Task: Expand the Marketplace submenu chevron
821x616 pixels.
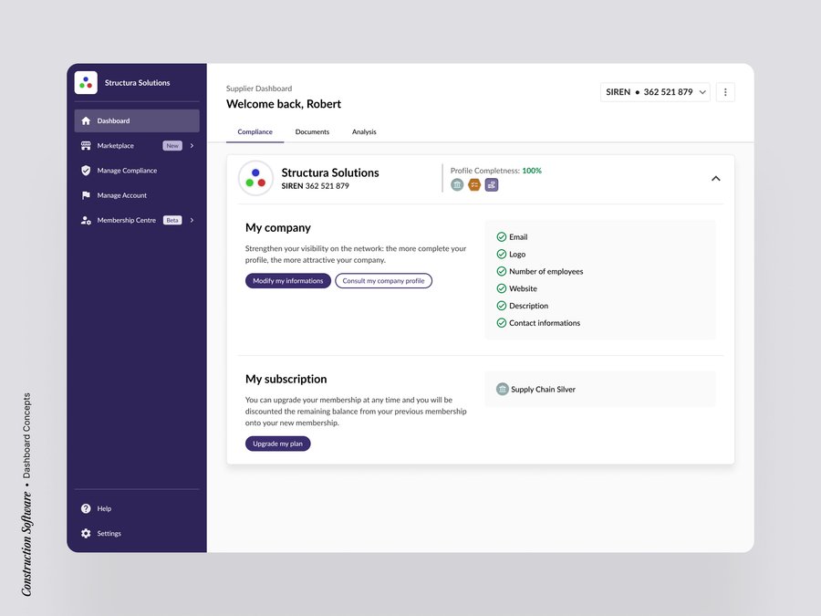Action: (x=192, y=146)
